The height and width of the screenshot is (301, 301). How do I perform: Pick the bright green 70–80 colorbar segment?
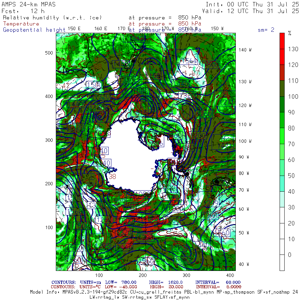click(282, 136)
